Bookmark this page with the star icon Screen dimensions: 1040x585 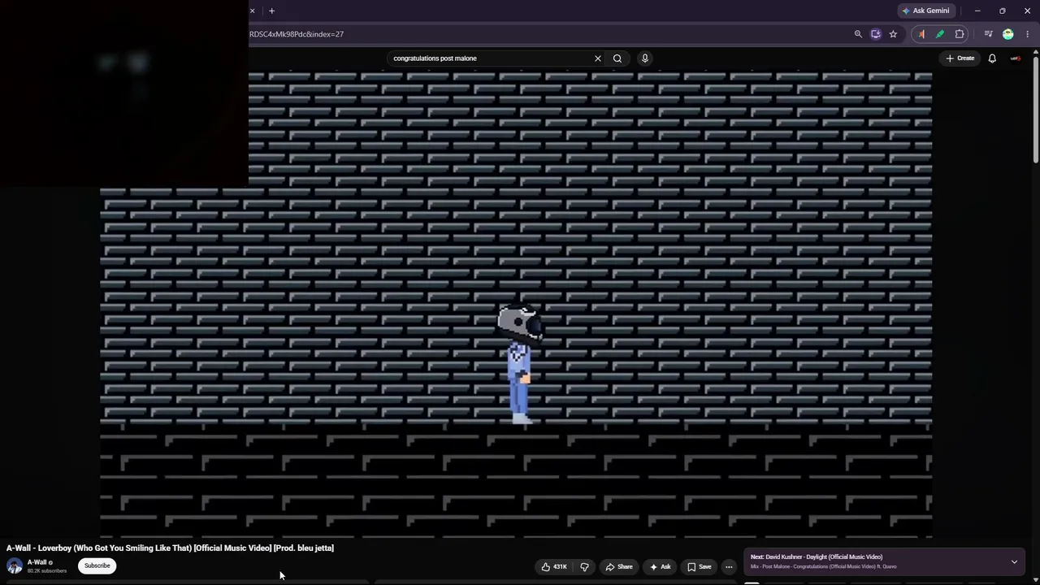pyautogui.click(x=893, y=34)
